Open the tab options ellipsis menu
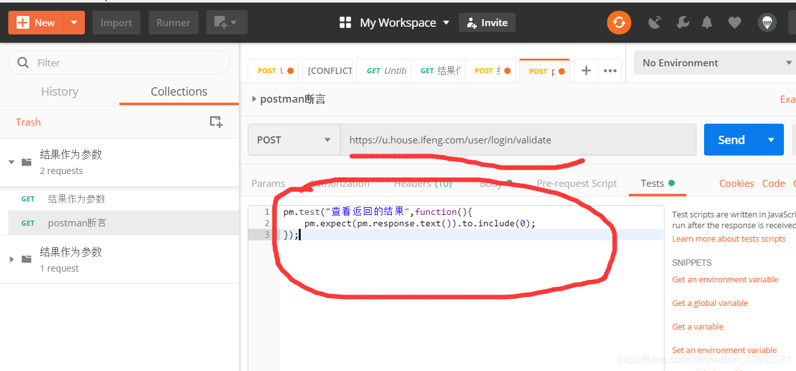This screenshot has height=371, width=796. tap(610, 71)
